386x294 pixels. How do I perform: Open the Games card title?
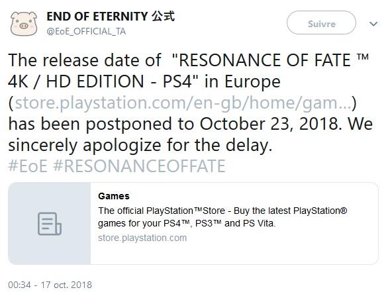(x=114, y=196)
